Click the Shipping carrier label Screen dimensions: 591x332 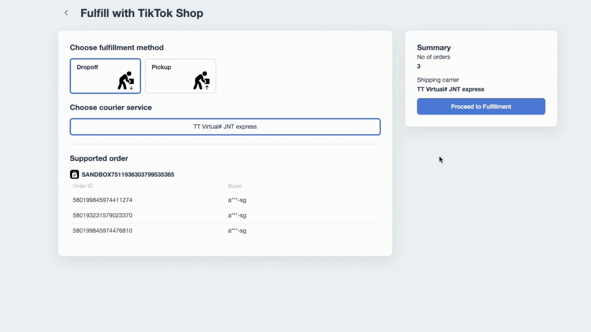click(x=438, y=80)
